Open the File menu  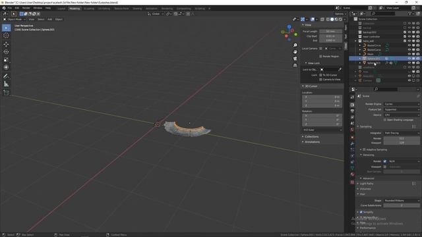[x=10, y=8]
